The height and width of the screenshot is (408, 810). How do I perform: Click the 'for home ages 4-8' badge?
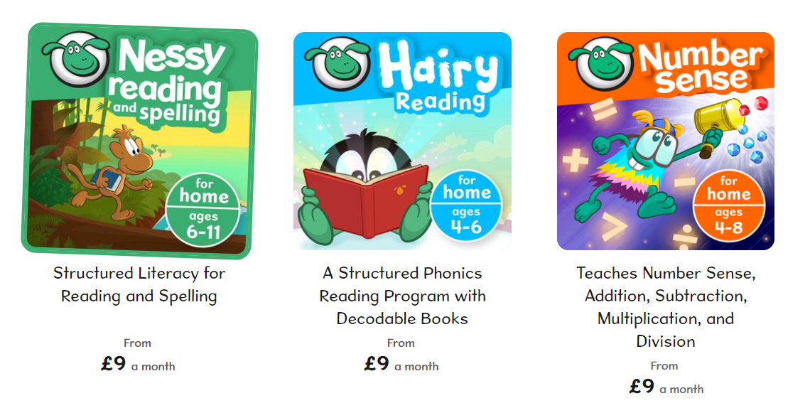(x=729, y=206)
